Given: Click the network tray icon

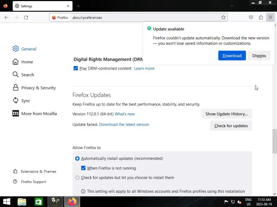Looking at the screenshot, I should point(233,202).
